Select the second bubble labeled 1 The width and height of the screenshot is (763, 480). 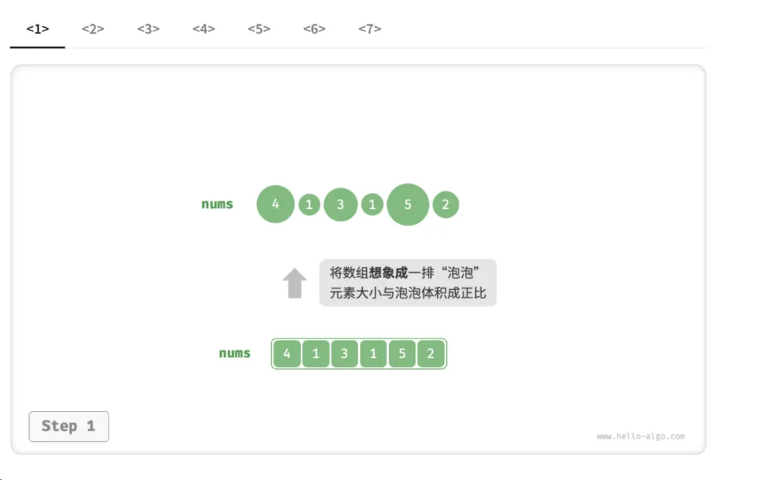coord(372,204)
